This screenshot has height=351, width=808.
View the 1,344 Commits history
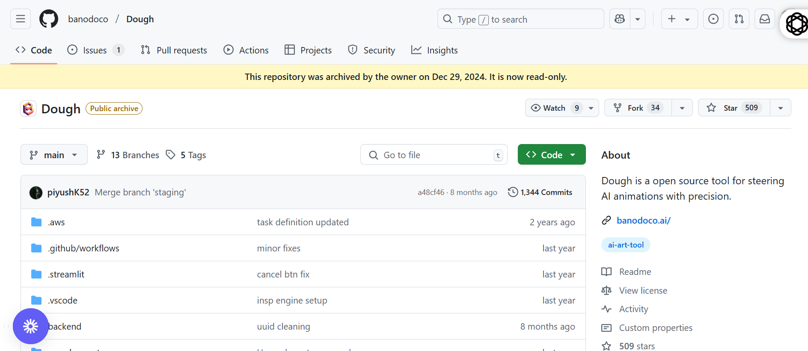pos(540,192)
